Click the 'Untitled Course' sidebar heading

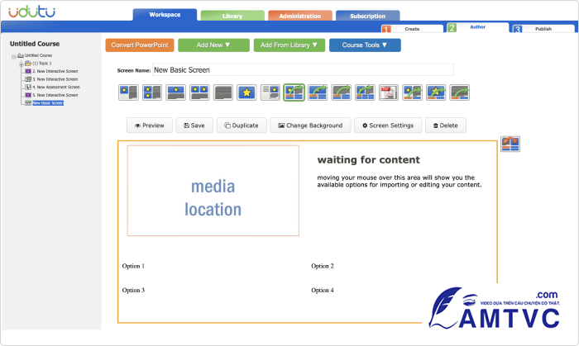point(35,44)
